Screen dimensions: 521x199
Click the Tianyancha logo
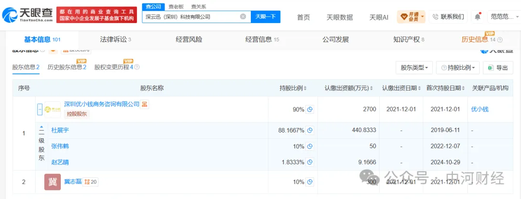click(27, 15)
